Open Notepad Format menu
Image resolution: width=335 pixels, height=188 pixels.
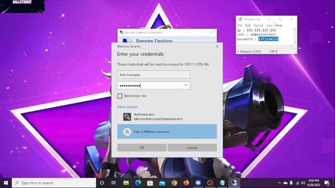258,26
